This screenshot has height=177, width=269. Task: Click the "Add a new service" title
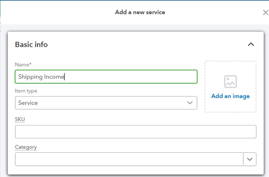click(x=140, y=12)
